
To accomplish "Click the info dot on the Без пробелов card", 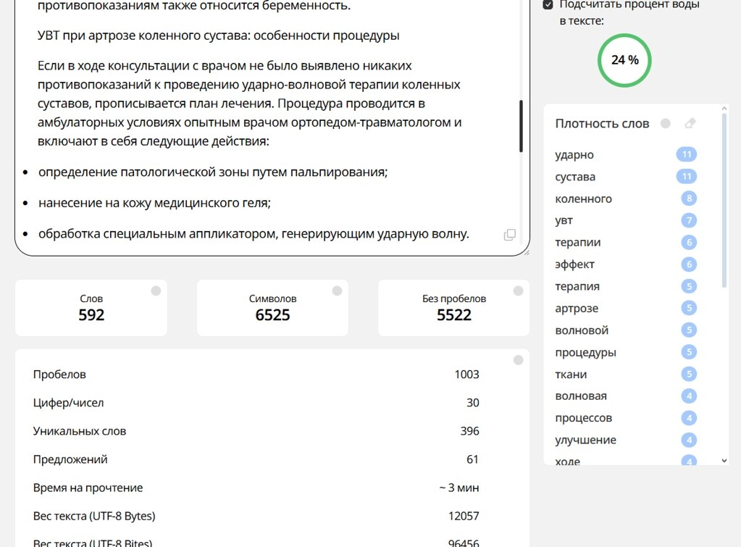I will pos(517,291).
